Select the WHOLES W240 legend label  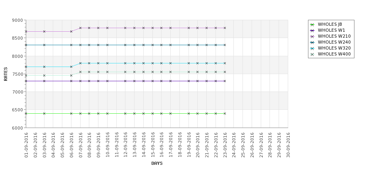[334, 42]
